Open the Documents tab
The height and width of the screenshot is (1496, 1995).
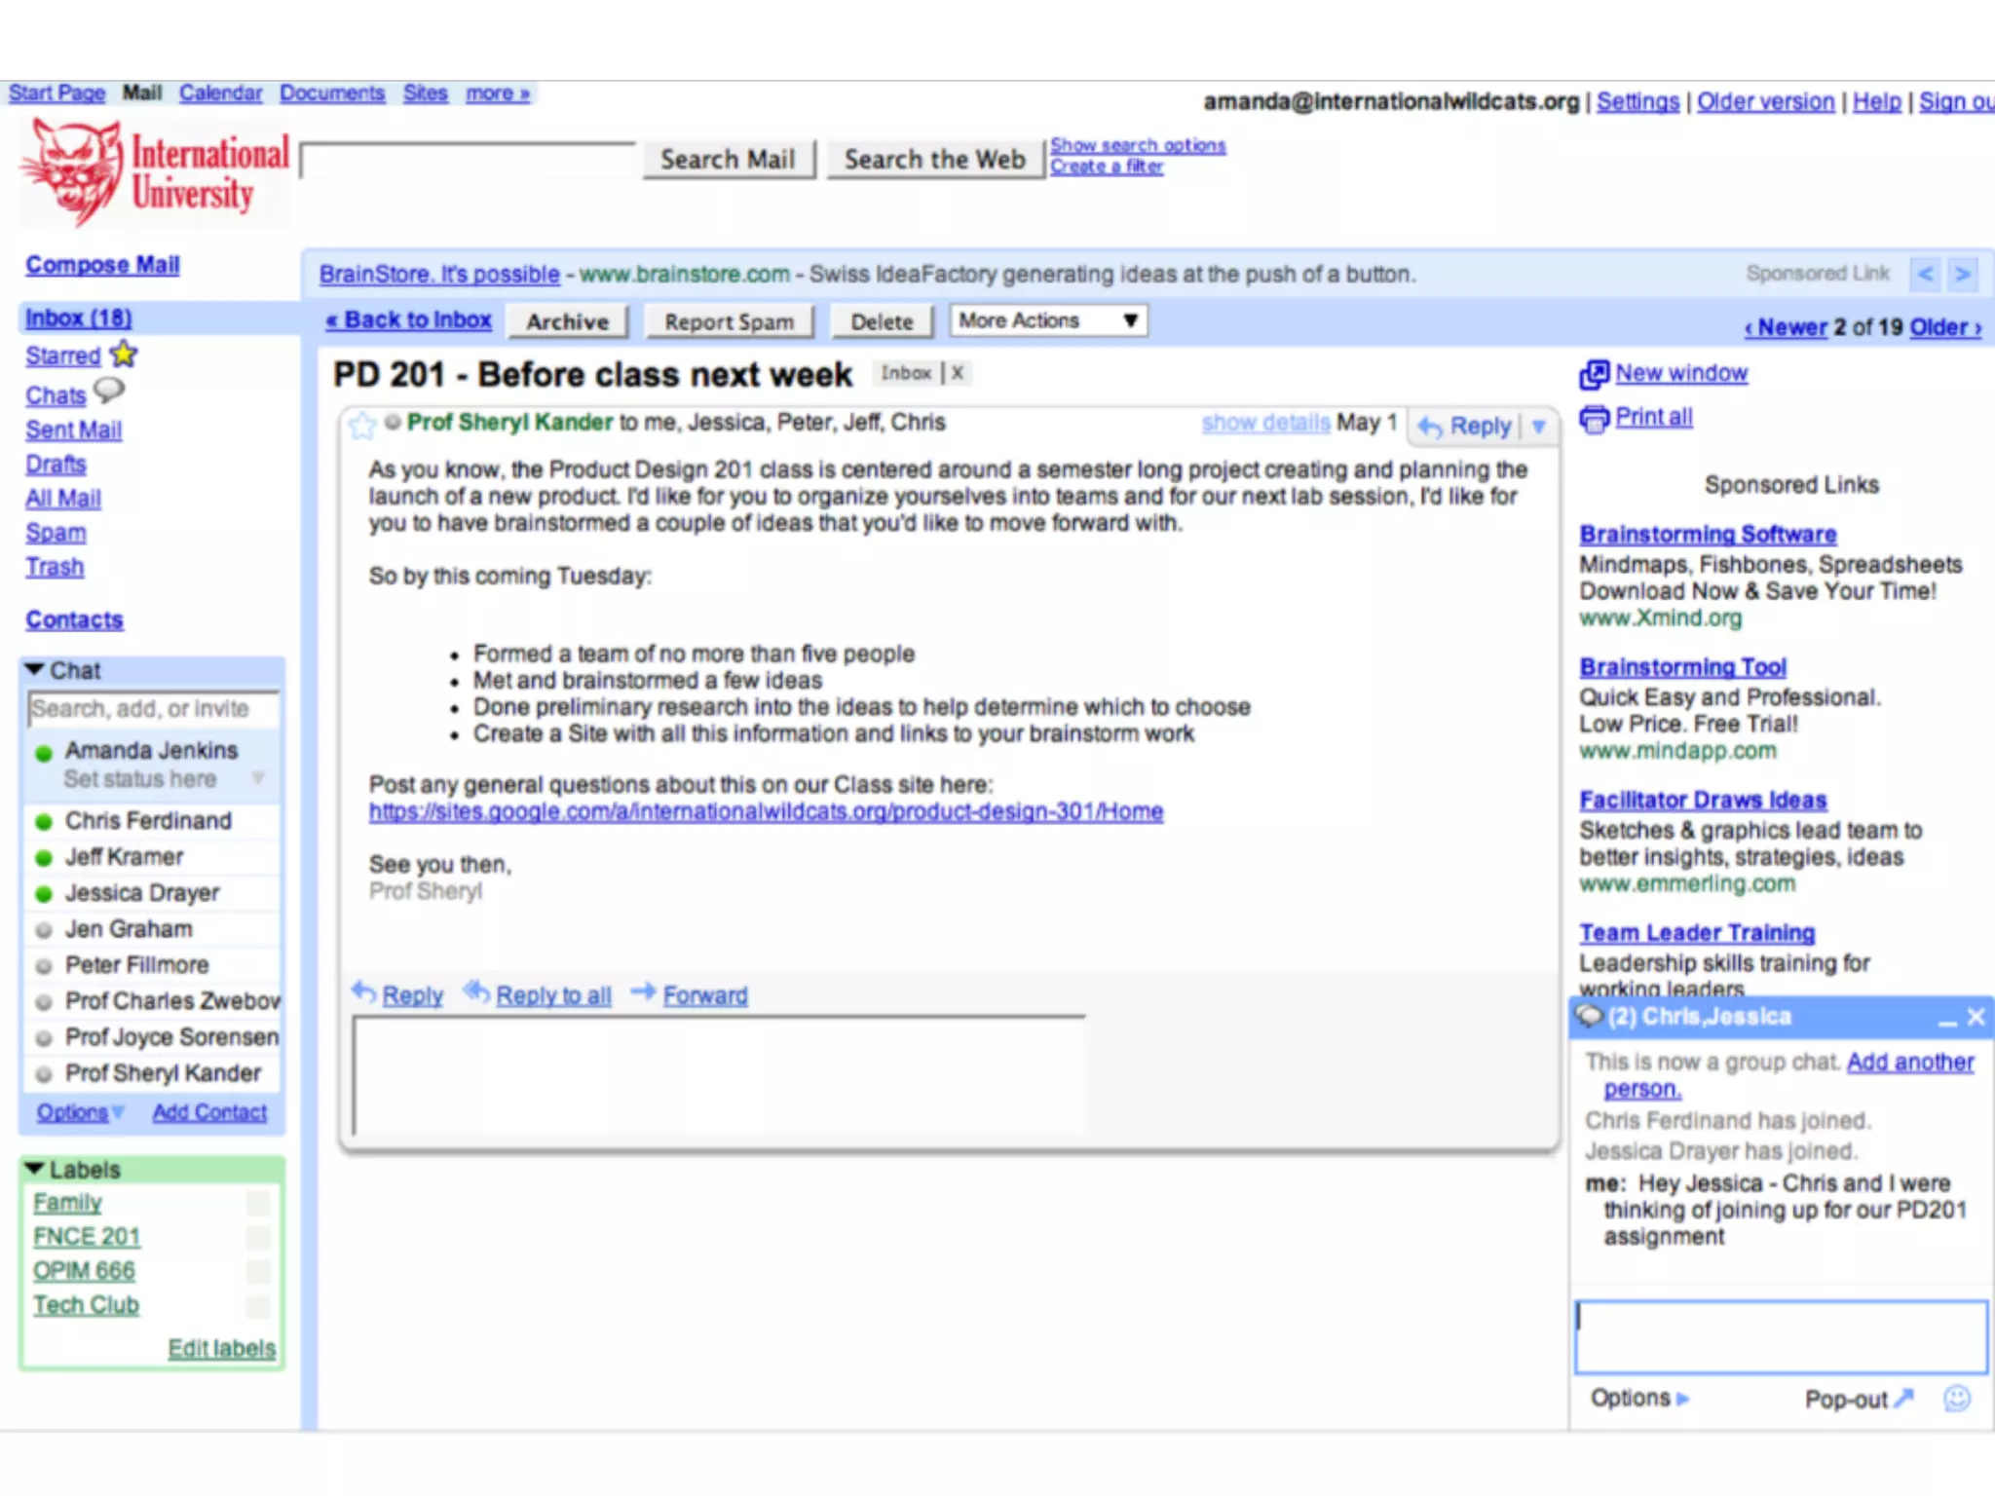tap(332, 93)
